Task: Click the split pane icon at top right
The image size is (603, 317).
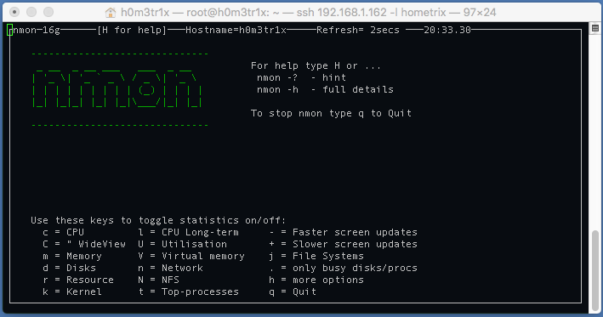Action: [x=595, y=28]
